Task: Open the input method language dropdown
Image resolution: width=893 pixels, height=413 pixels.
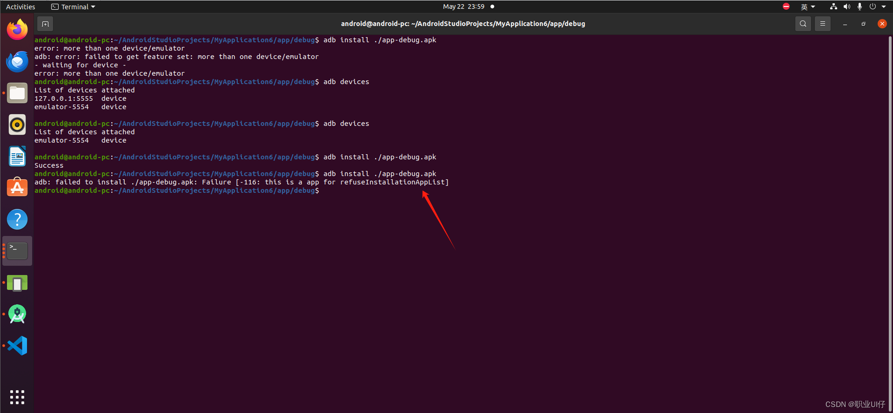Action: [x=808, y=7]
